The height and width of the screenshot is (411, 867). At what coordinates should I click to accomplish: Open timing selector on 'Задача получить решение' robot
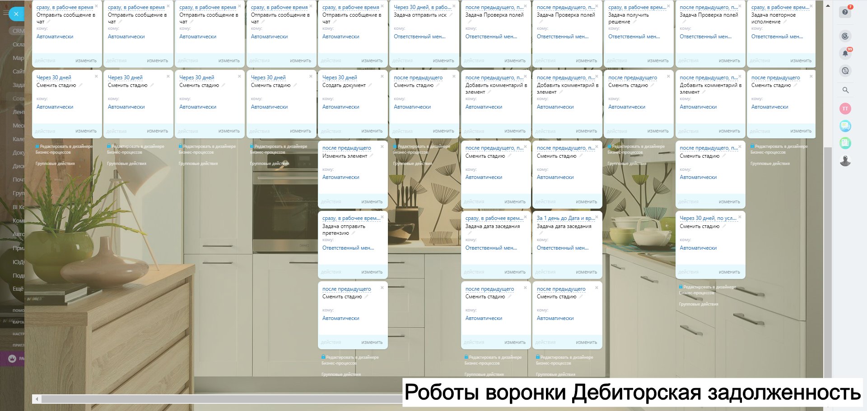637,7
